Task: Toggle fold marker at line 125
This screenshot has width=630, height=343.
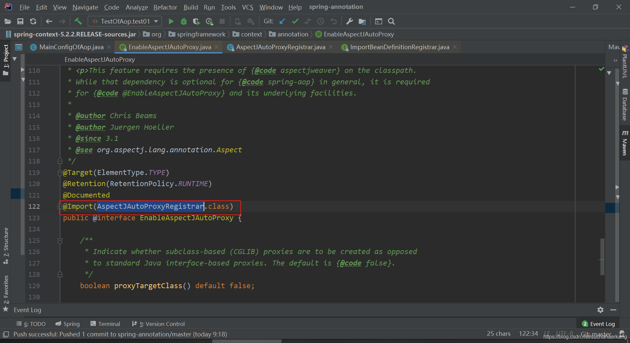Action: click(60, 241)
